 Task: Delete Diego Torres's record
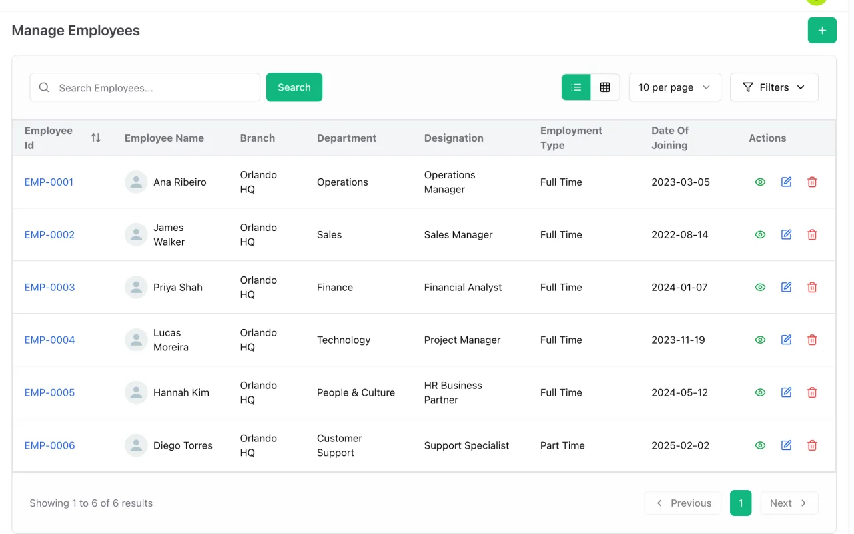click(812, 445)
